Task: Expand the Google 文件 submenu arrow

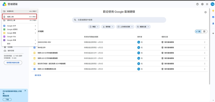Action: point(35,26)
